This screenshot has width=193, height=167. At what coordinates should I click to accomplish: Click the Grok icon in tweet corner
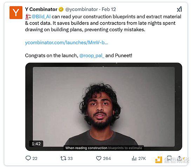tap(179, 9)
